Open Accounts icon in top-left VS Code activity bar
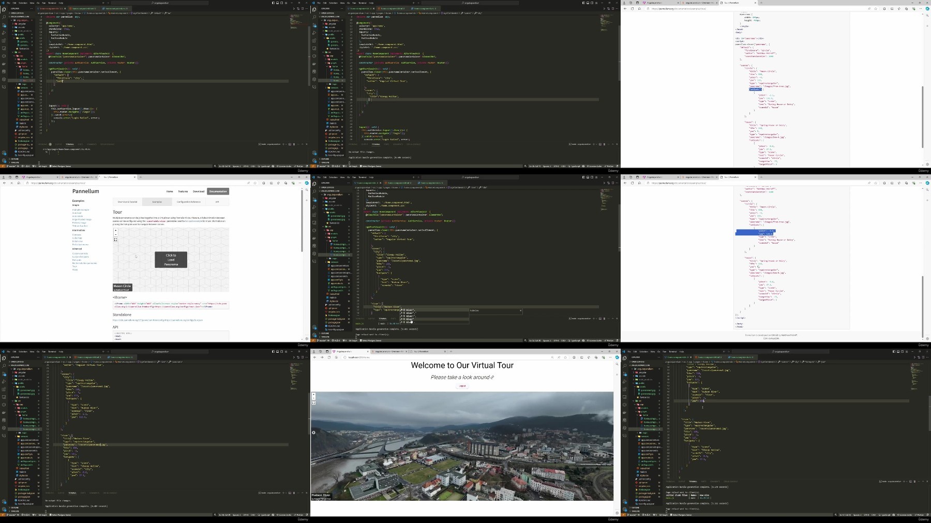 tap(4, 153)
